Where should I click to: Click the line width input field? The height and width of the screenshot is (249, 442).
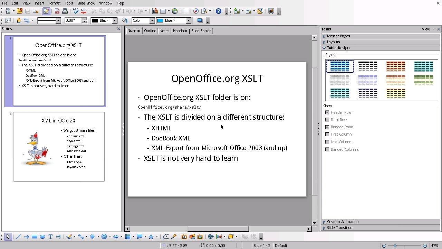pyautogui.click(x=73, y=20)
